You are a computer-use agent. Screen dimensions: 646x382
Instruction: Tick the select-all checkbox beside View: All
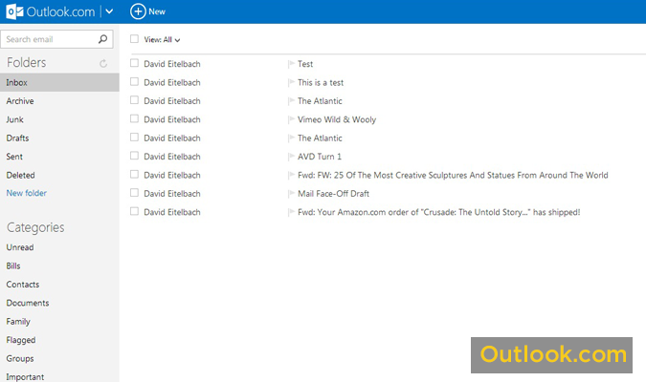(134, 38)
